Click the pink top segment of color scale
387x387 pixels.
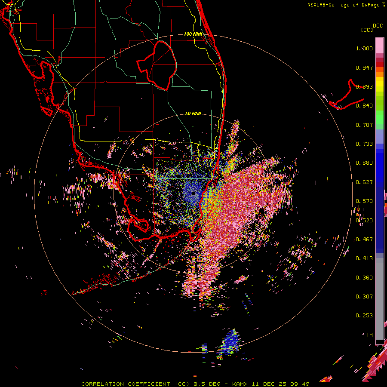[380, 46]
